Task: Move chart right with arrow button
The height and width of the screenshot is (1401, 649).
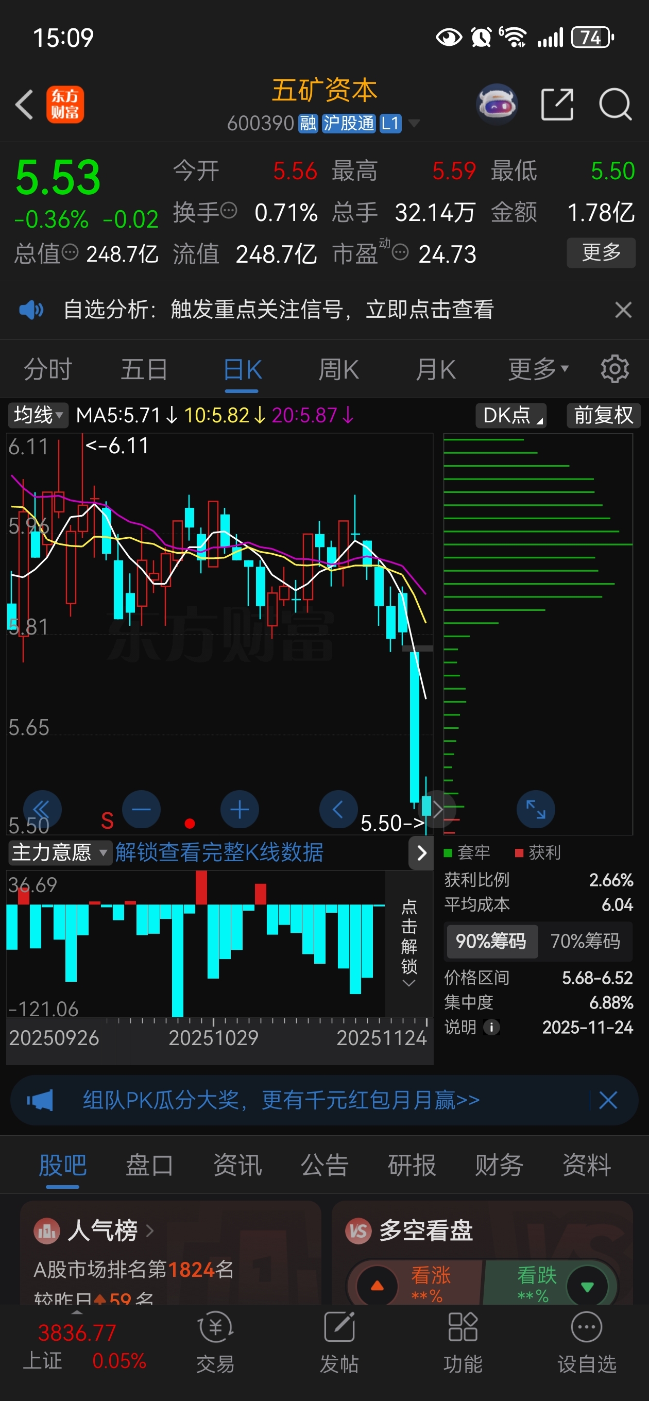Action: tap(437, 809)
